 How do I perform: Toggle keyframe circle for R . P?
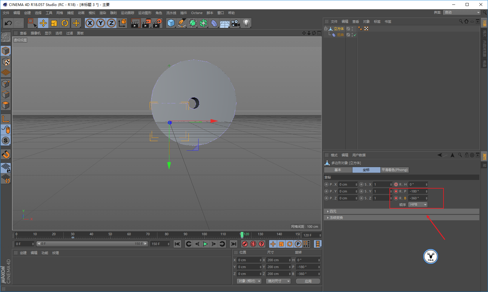click(x=396, y=191)
